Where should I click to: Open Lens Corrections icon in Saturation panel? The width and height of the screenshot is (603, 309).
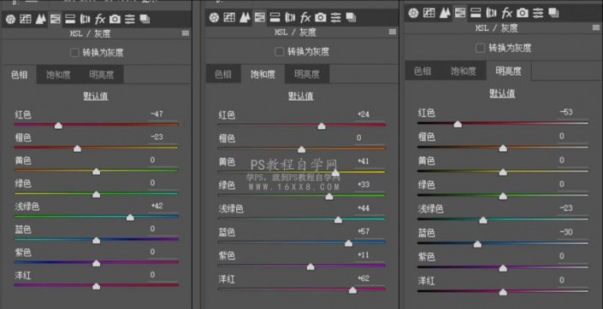pyautogui.click(x=290, y=17)
